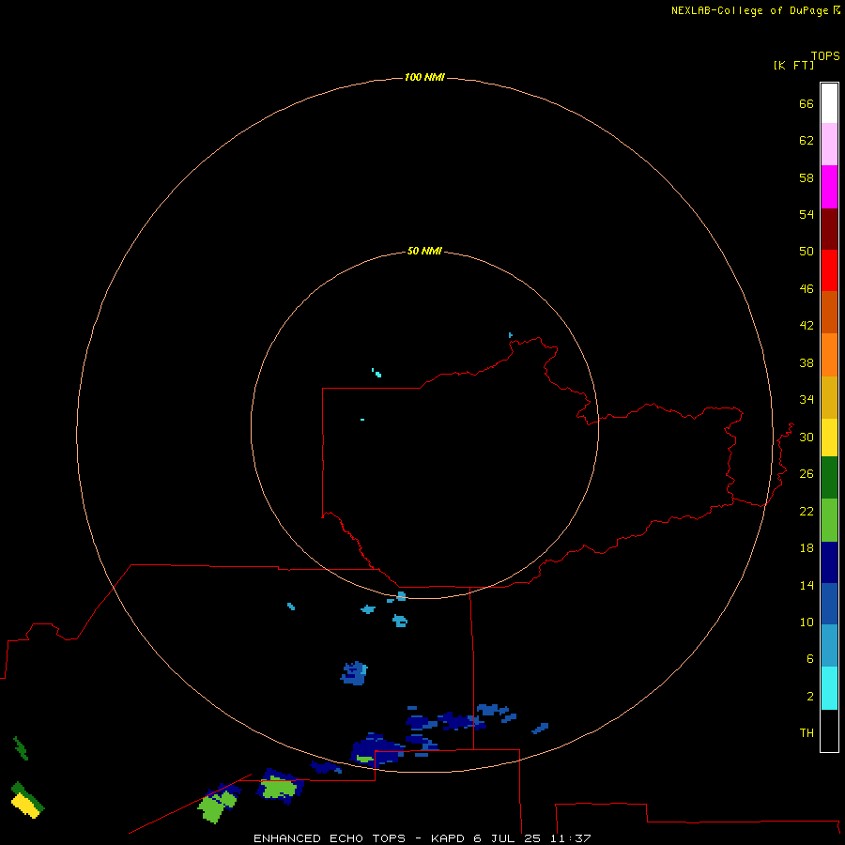Click the '58' legend value
This screenshot has width=845, height=845.
point(807,177)
